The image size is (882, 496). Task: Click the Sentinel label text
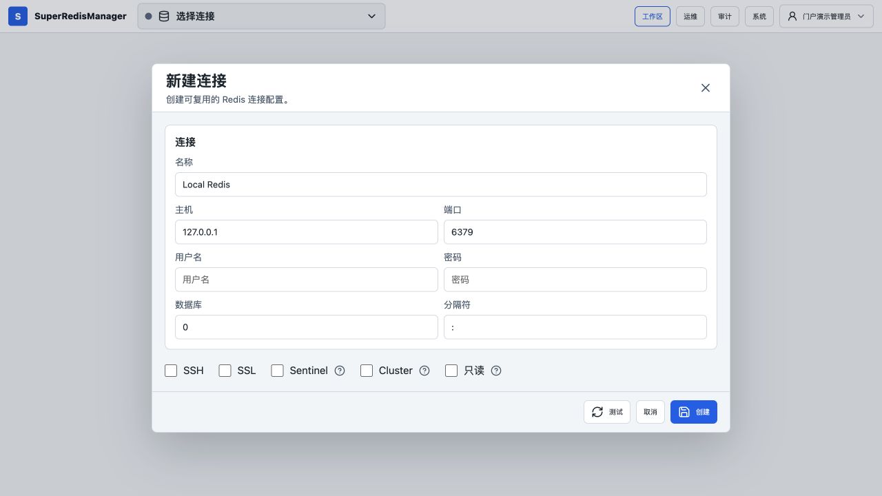click(309, 371)
